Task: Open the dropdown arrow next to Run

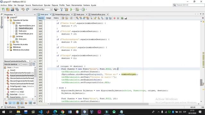Action: [x=74, y=9]
